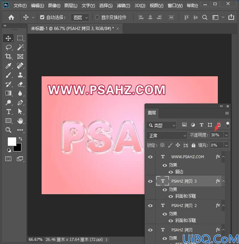
Task: Toggle 斜面和浮雕 effect on PSAHZ 拷贝 3
Action: [x=171, y=196]
